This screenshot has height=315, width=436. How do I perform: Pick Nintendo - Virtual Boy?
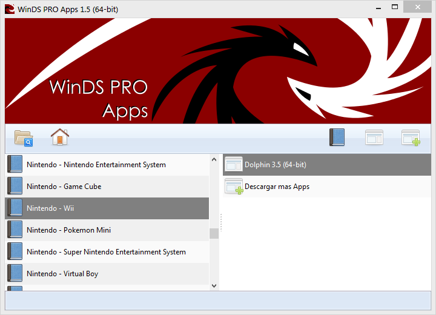107,274
